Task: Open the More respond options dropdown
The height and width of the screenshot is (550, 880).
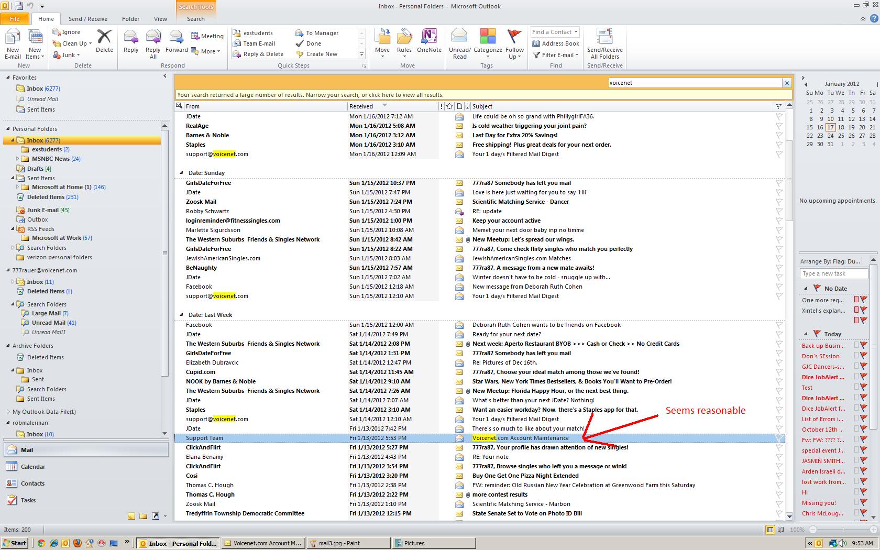Action: (x=206, y=51)
